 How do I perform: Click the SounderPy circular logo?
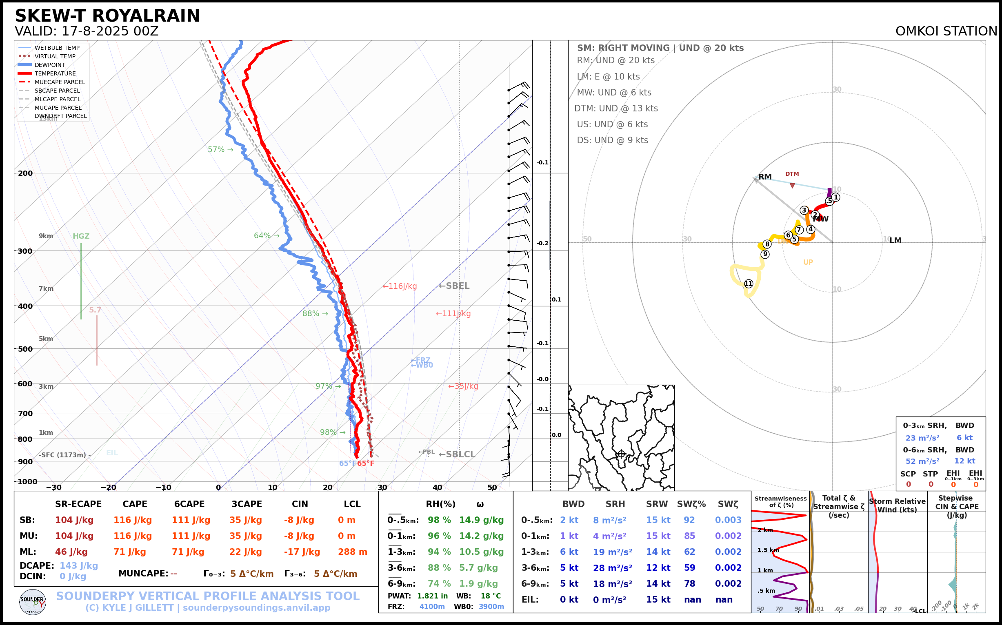(33, 602)
